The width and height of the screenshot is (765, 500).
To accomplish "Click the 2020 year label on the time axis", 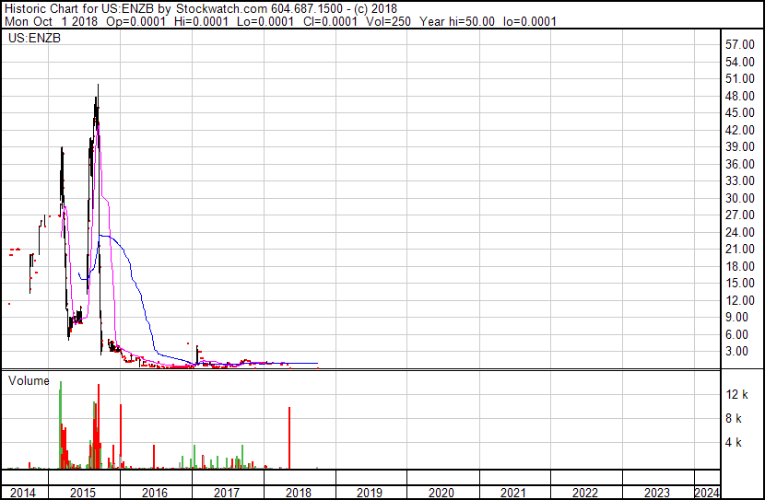I will [441, 493].
